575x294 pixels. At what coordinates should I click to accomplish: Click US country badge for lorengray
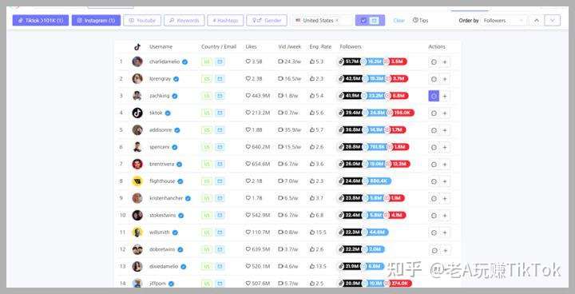[x=207, y=79]
